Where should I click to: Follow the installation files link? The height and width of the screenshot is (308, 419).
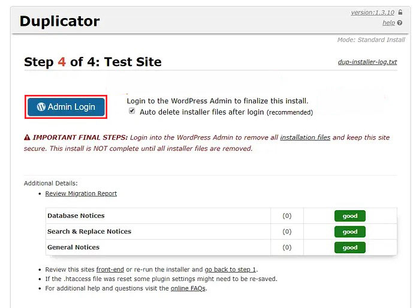pyautogui.click(x=305, y=137)
